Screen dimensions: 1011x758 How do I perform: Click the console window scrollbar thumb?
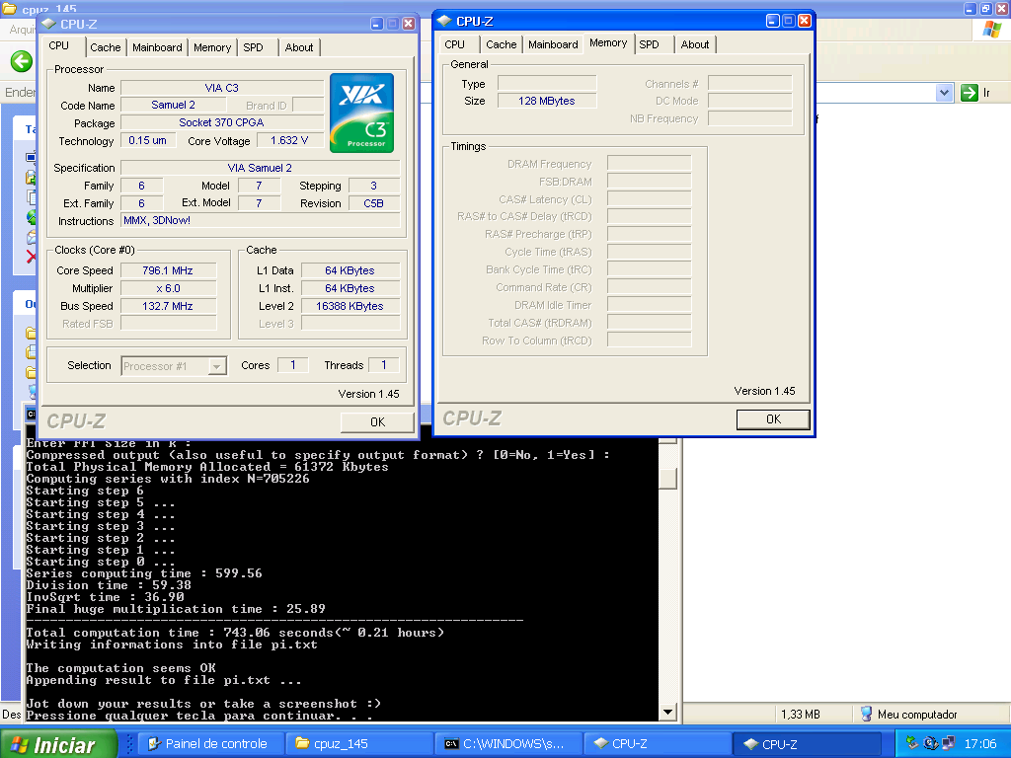point(668,479)
